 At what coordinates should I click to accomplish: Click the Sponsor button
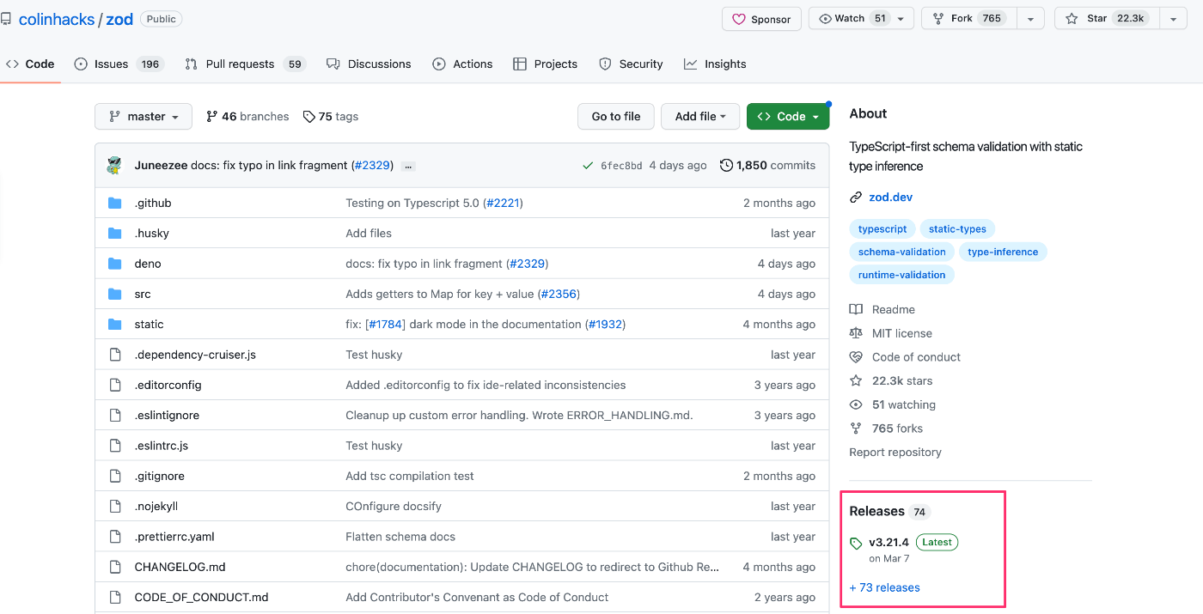click(761, 19)
